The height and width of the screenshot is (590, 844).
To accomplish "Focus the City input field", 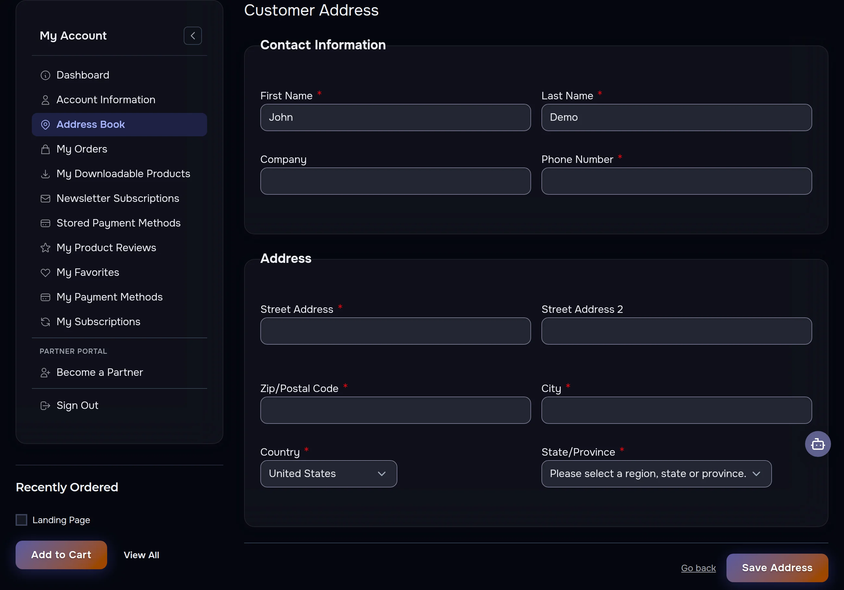I will tap(676, 410).
